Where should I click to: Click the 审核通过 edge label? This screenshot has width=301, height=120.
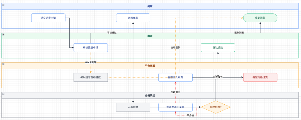pyautogui.click(x=112, y=33)
